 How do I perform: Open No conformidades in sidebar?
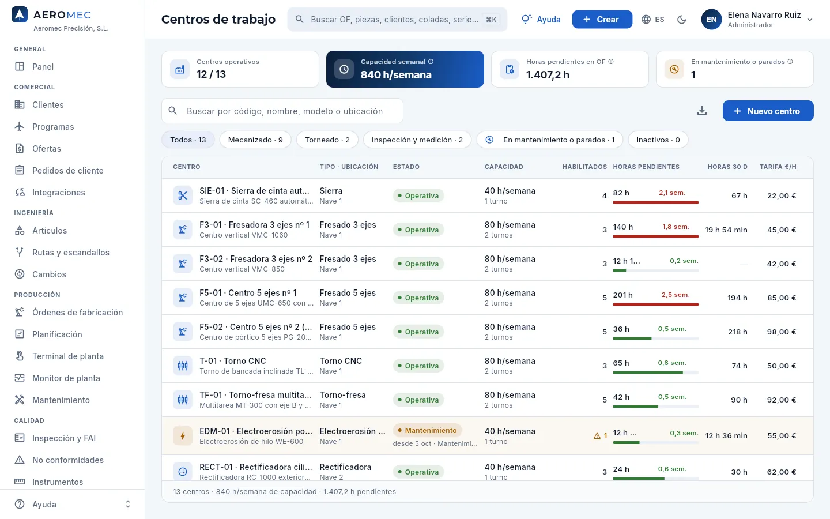[73, 460]
